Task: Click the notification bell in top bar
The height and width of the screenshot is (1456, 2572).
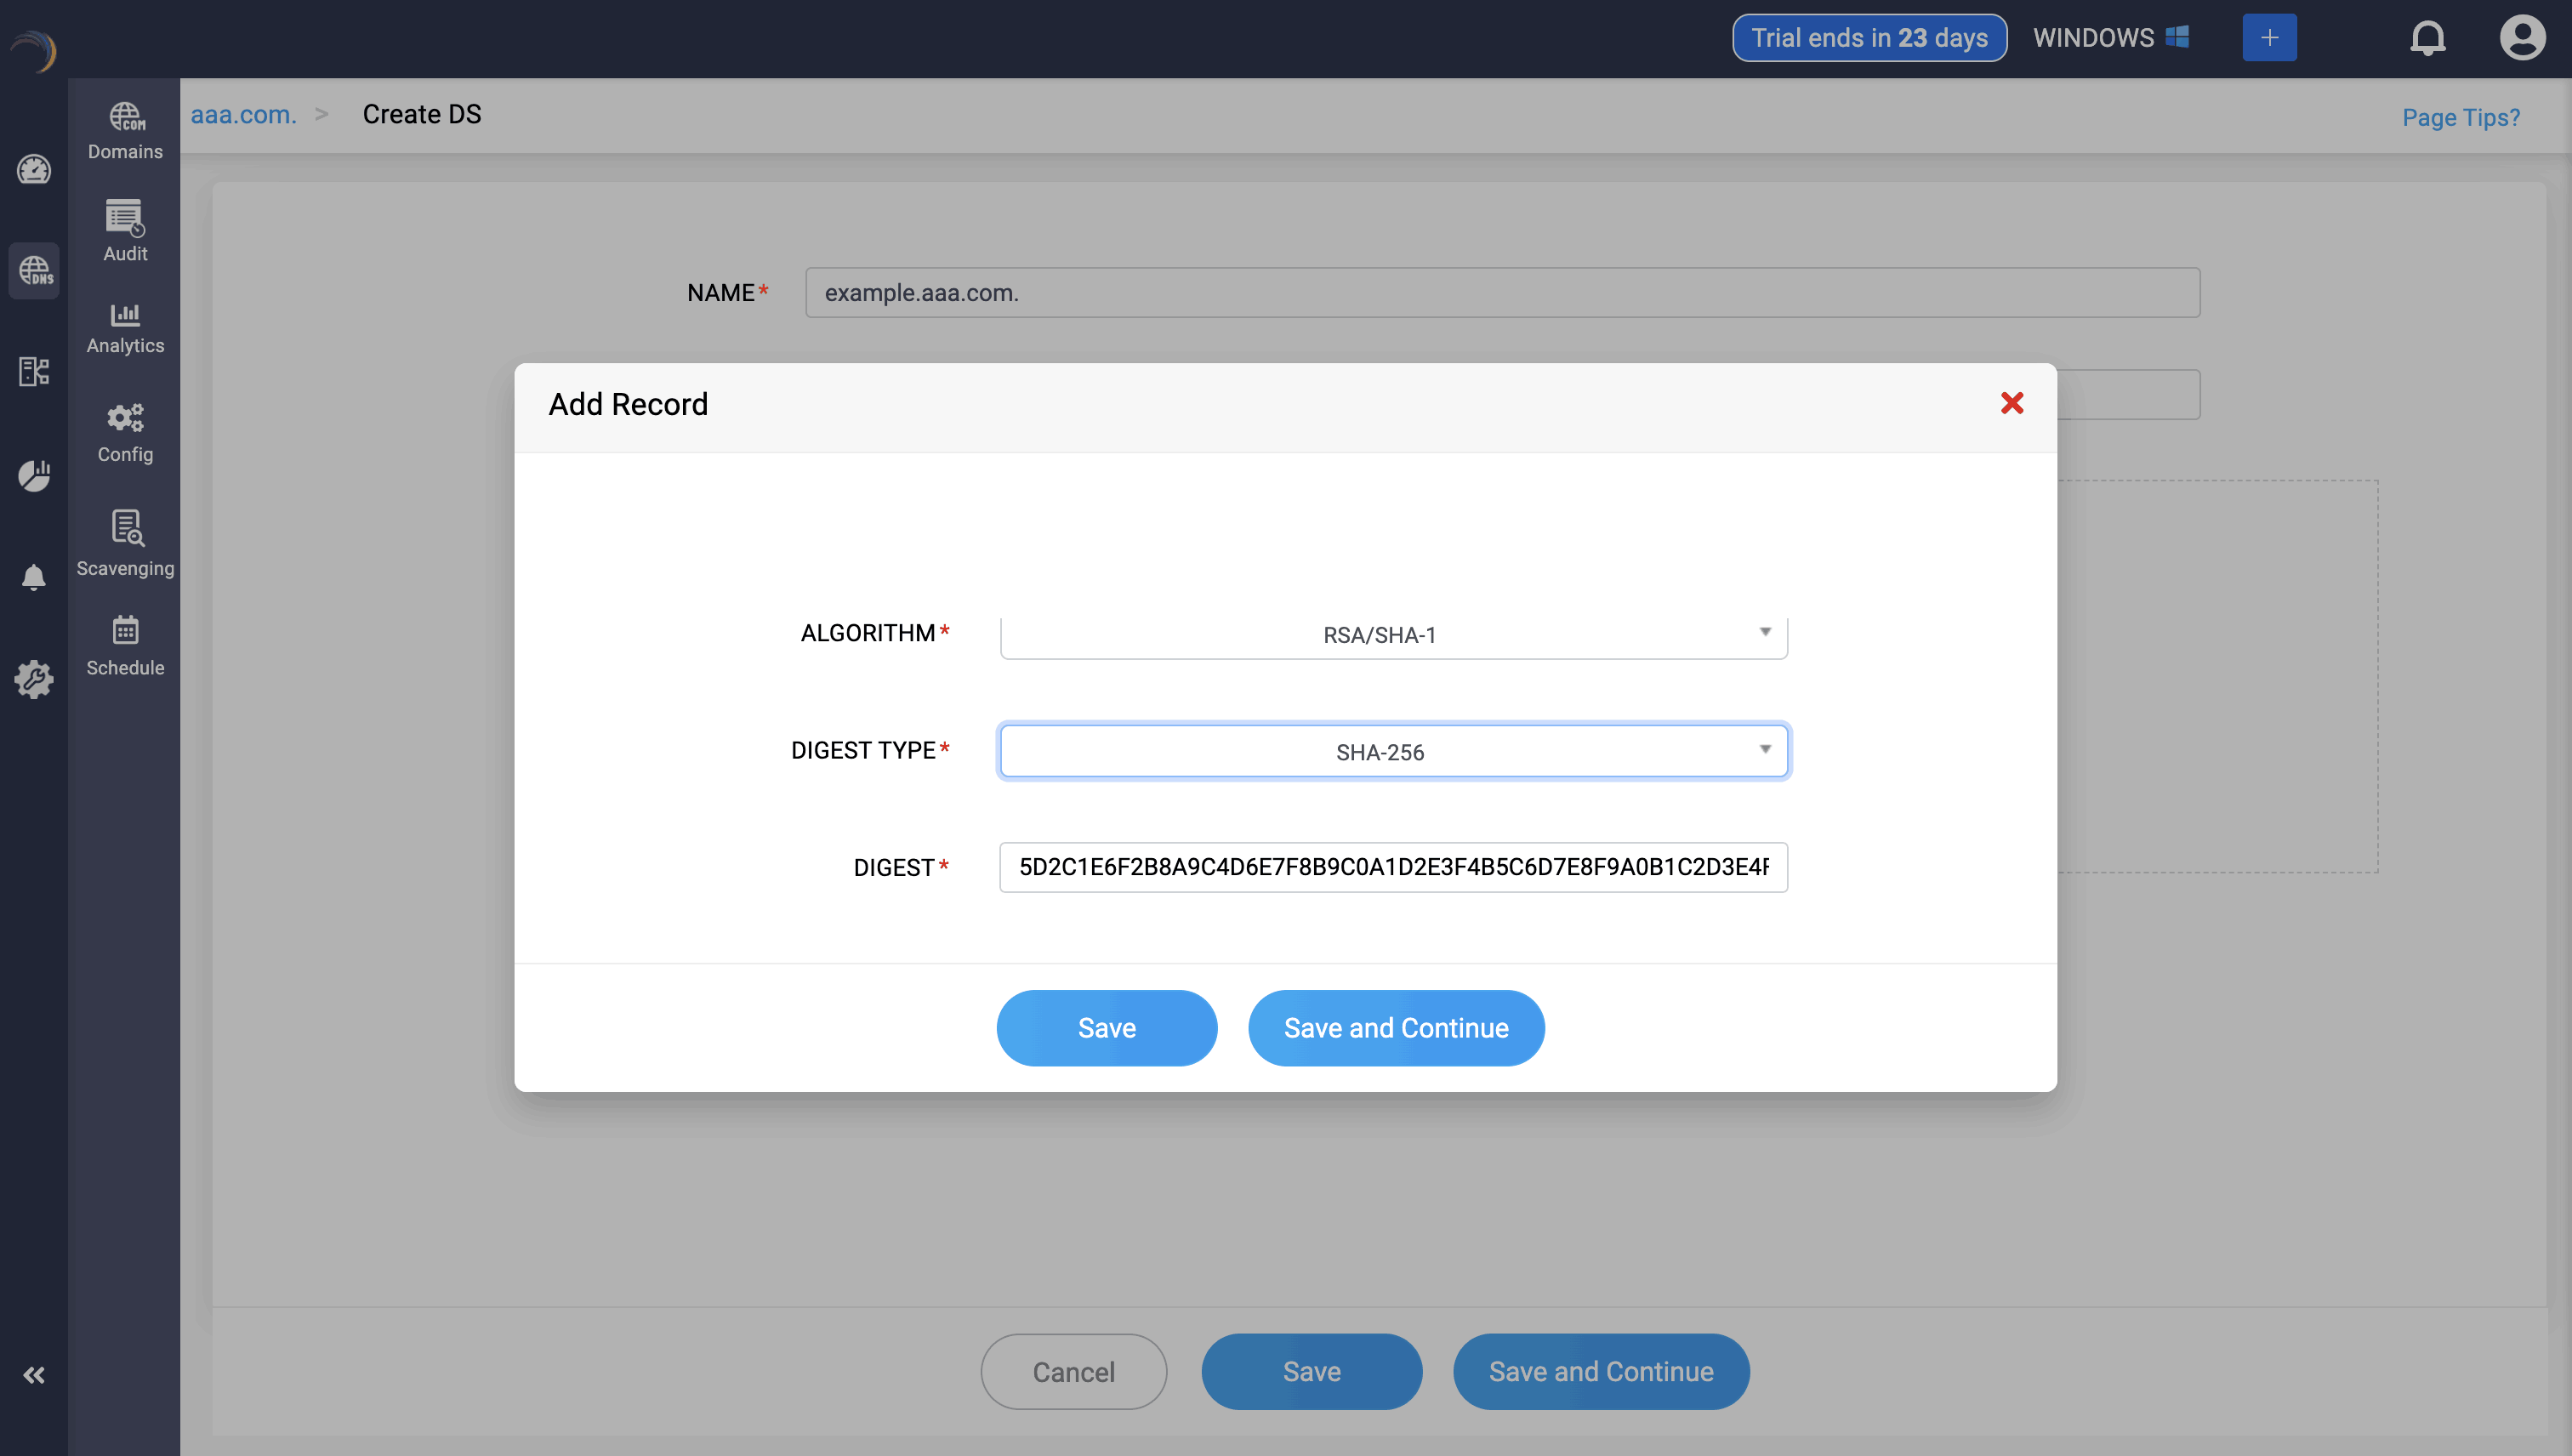Action: point(2427,38)
